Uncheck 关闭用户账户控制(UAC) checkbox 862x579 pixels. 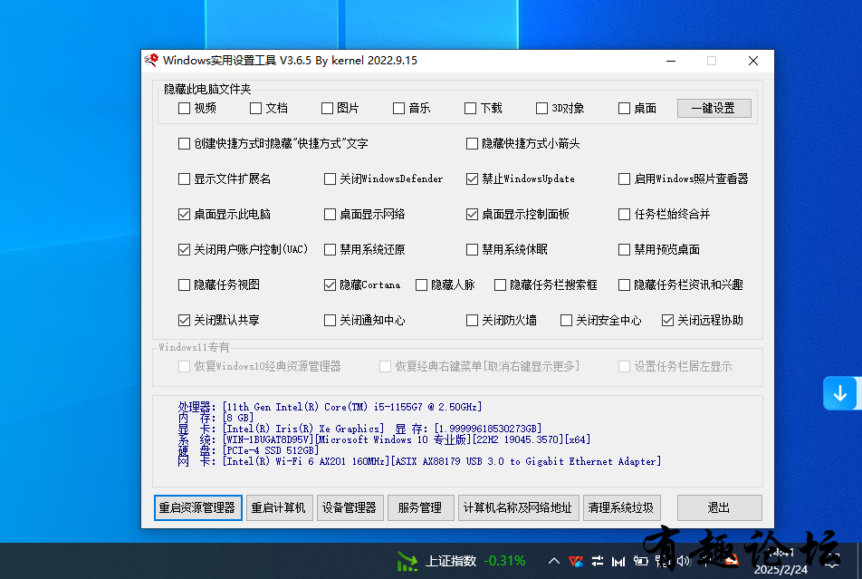click(x=184, y=249)
